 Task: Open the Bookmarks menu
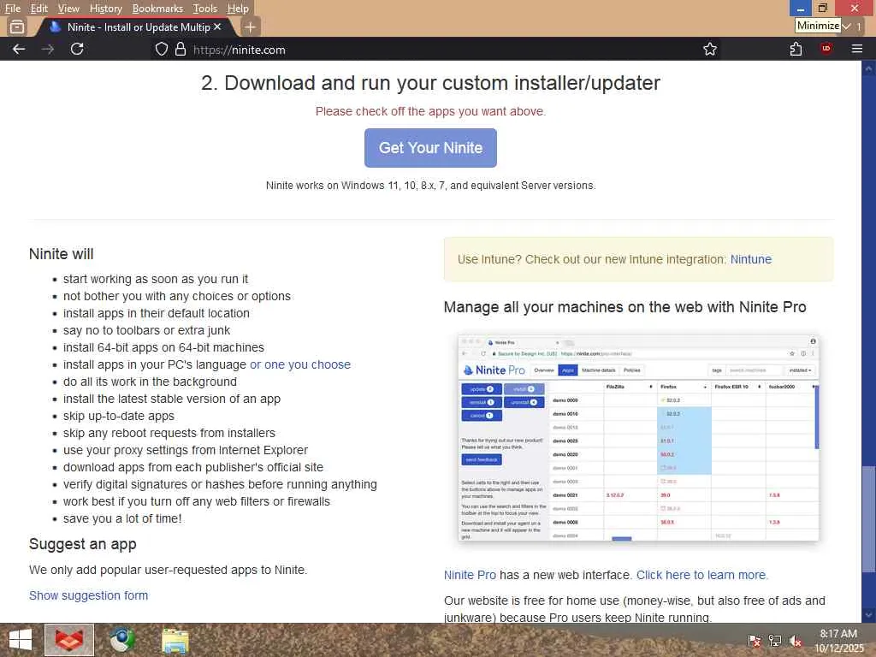tap(157, 9)
